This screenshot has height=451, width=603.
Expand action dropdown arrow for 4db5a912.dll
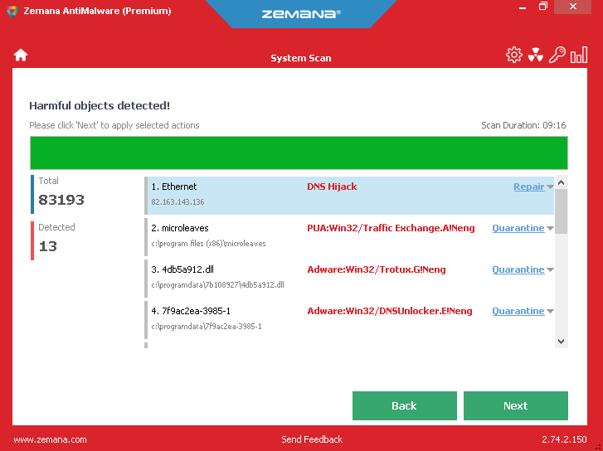(x=550, y=270)
